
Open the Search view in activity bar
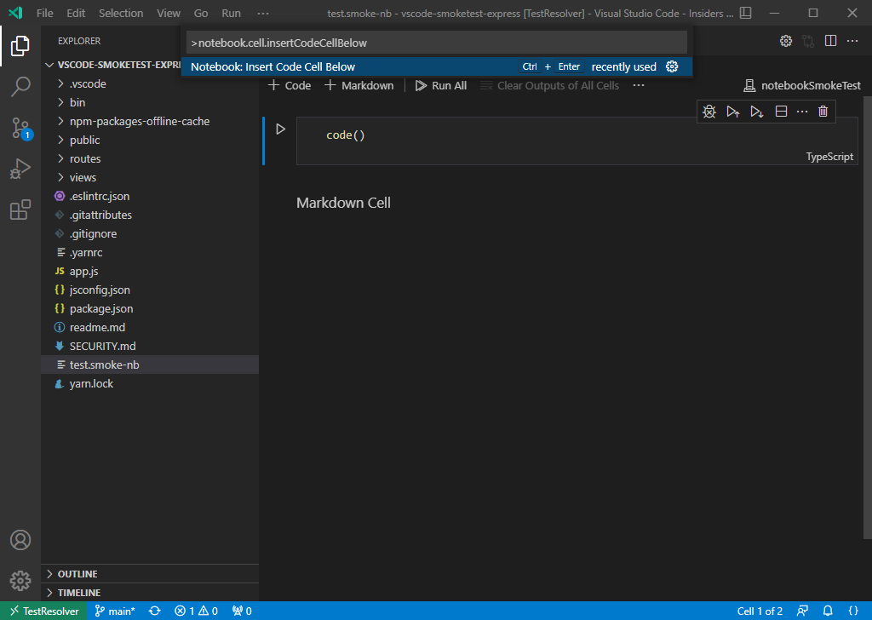pos(20,87)
